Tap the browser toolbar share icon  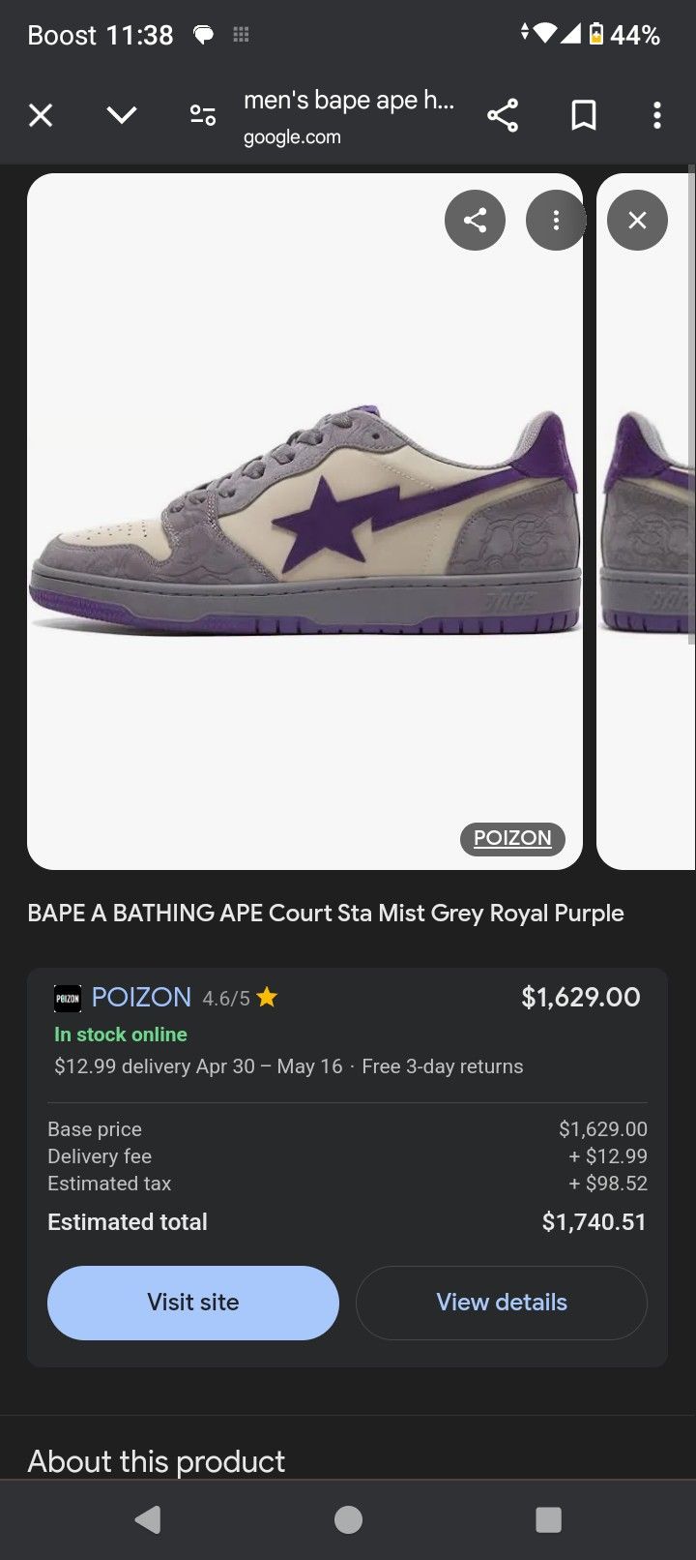(503, 116)
